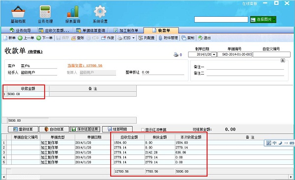Select 收款金额 cell 5000.00

(28, 94)
